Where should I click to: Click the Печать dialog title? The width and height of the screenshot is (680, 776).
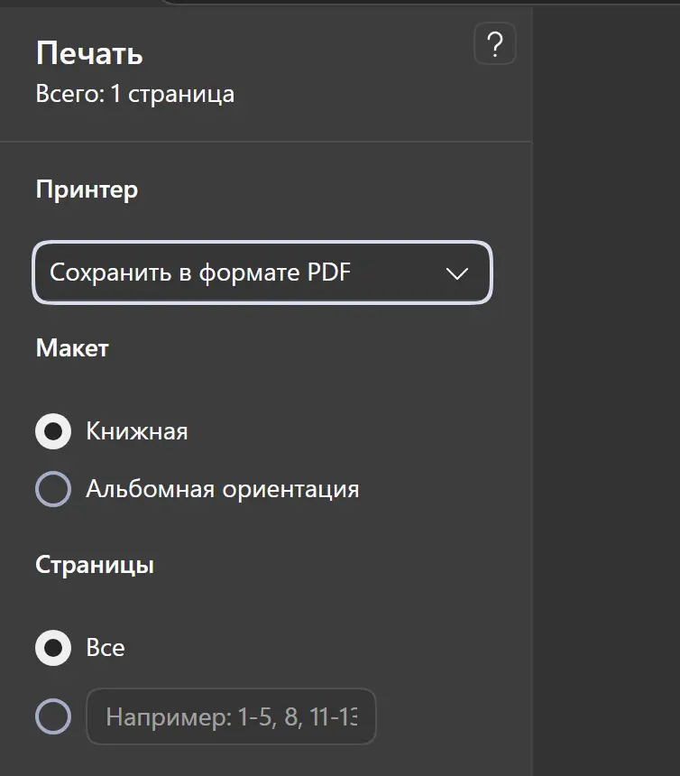point(89,53)
